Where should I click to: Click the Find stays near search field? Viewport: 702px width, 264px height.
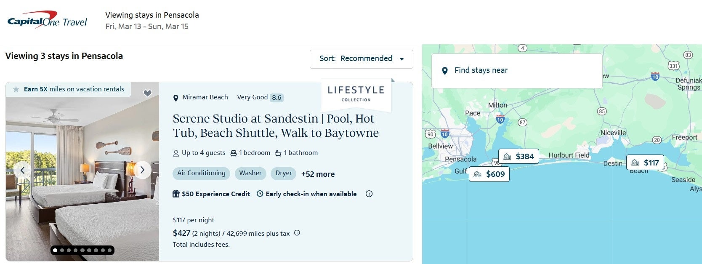(517, 71)
